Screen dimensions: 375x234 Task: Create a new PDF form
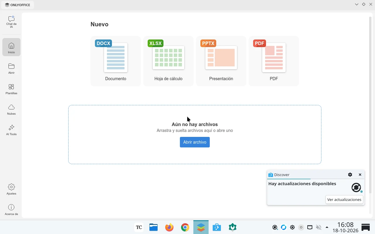tap(274, 61)
